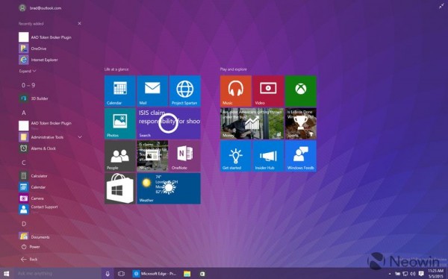Click the 0 – 9 section header
Image resolution: width=448 pixels, height=279 pixels.
28,85
